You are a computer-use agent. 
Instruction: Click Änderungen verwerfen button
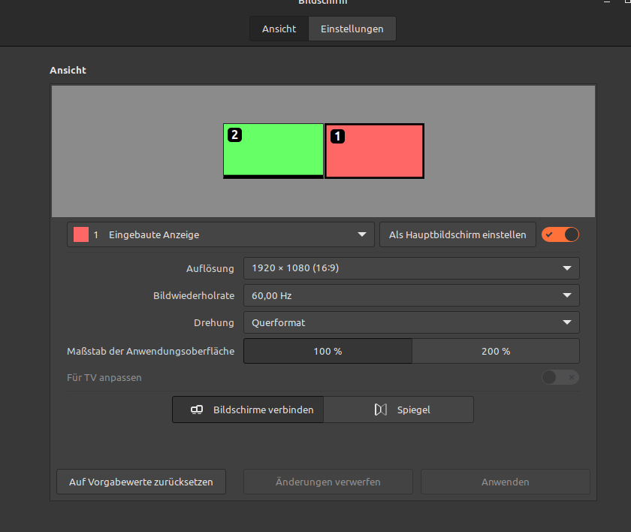pos(328,482)
